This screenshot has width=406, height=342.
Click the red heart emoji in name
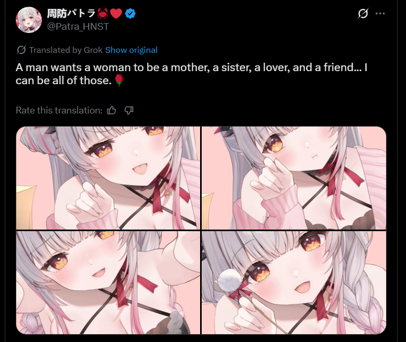[x=116, y=14]
